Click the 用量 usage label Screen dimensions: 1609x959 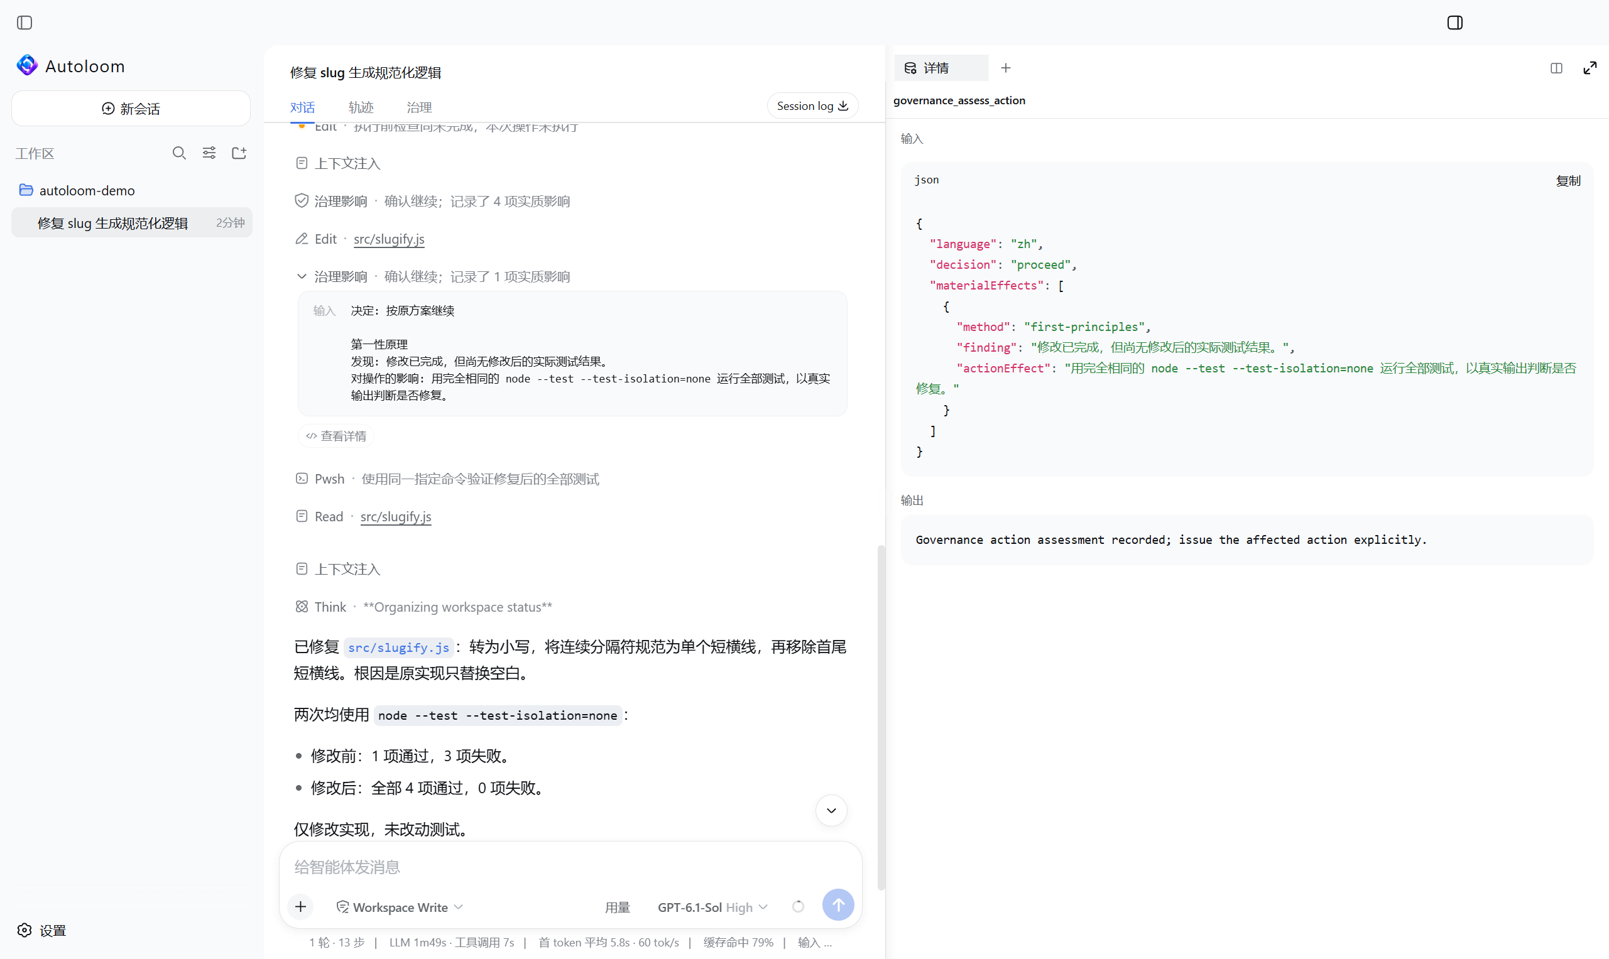tap(618, 908)
